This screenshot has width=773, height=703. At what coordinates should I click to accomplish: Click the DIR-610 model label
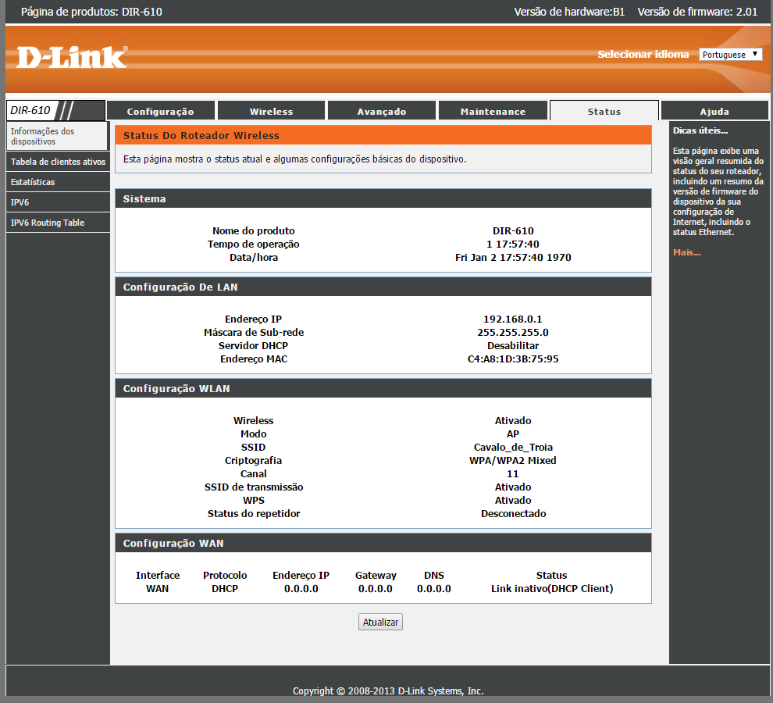pyautogui.click(x=30, y=110)
